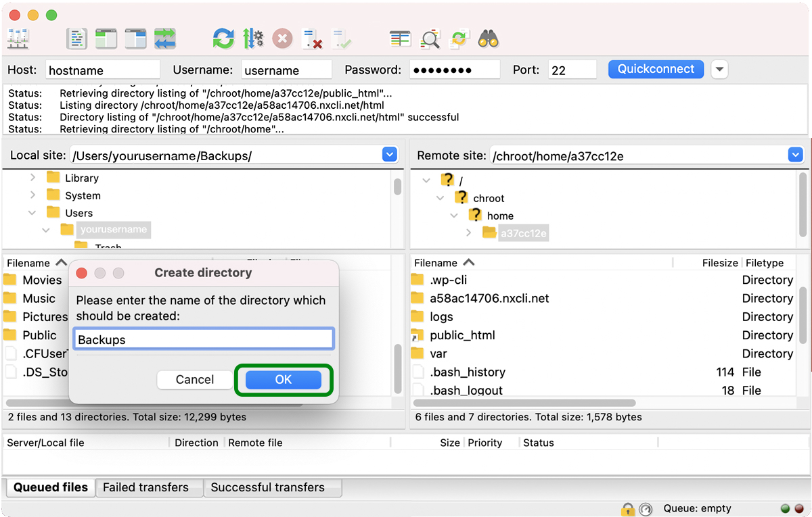This screenshot has height=517, width=812.
Task: Click Cancel in Create directory dialog
Action: click(x=195, y=380)
